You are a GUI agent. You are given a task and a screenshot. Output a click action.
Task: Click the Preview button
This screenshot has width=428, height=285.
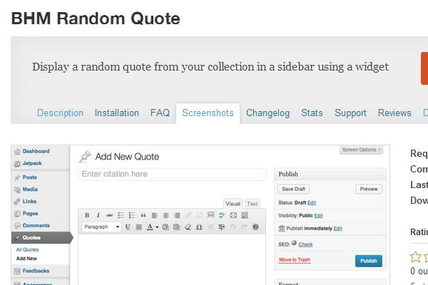pos(369,189)
